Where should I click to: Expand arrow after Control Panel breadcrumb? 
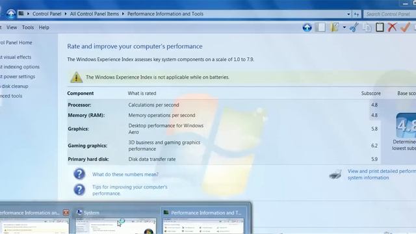(x=66, y=14)
